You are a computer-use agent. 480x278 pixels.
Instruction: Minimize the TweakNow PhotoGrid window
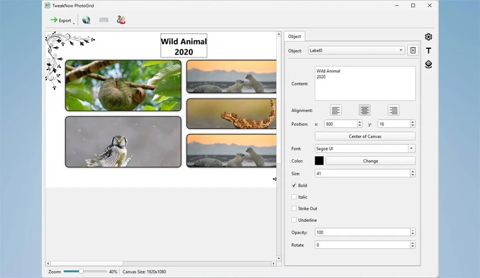[397, 6]
